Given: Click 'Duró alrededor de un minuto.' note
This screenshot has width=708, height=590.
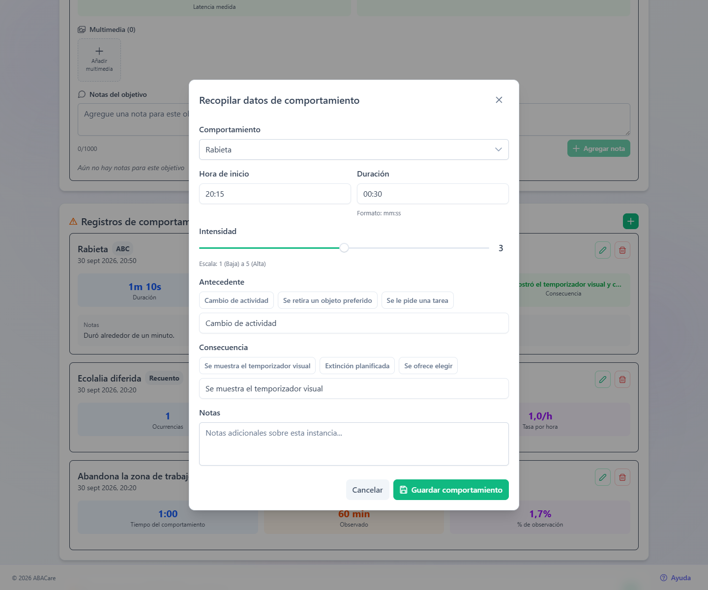Looking at the screenshot, I should tap(129, 335).
